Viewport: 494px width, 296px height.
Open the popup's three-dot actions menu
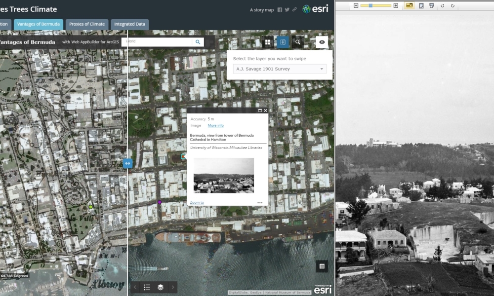point(260,202)
